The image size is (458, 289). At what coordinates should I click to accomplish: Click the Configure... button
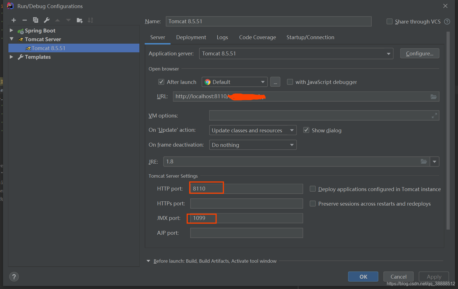tap(420, 53)
